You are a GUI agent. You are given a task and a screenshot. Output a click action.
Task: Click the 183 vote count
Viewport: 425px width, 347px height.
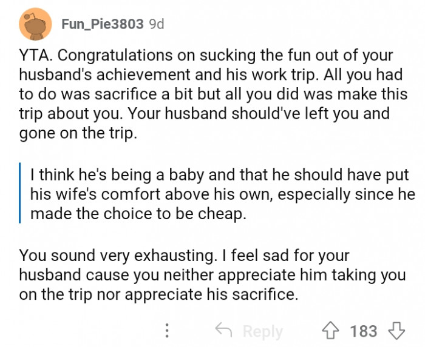point(364,331)
